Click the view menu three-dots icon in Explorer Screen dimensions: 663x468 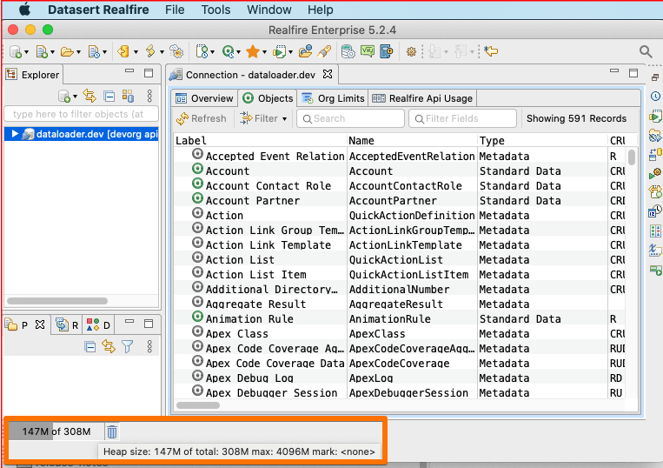pyautogui.click(x=149, y=96)
